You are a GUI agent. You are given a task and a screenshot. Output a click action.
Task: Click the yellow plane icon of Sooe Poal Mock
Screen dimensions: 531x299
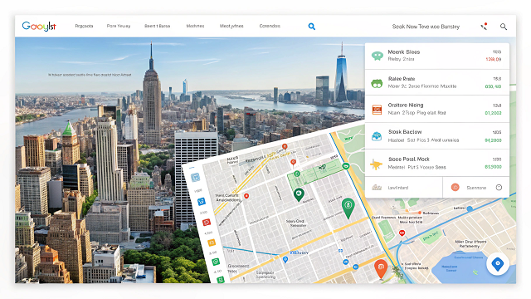coord(376,165)
